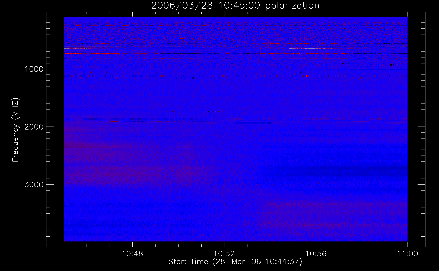Click the '3000' frequency tick label

coord(34,185)
